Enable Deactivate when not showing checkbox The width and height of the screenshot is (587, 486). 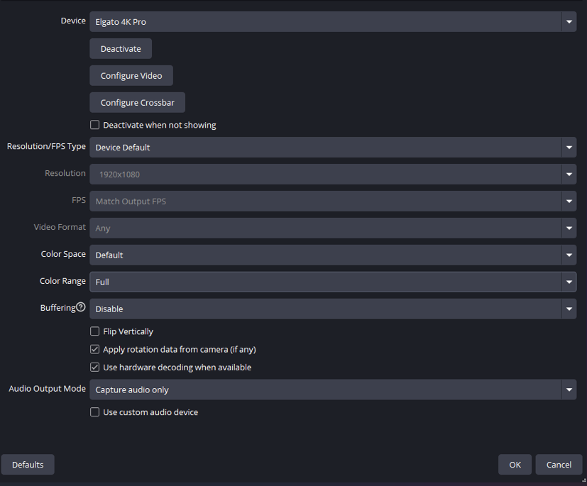tap(94, 125)
